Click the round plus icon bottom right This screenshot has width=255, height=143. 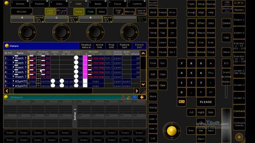[239, 137]
